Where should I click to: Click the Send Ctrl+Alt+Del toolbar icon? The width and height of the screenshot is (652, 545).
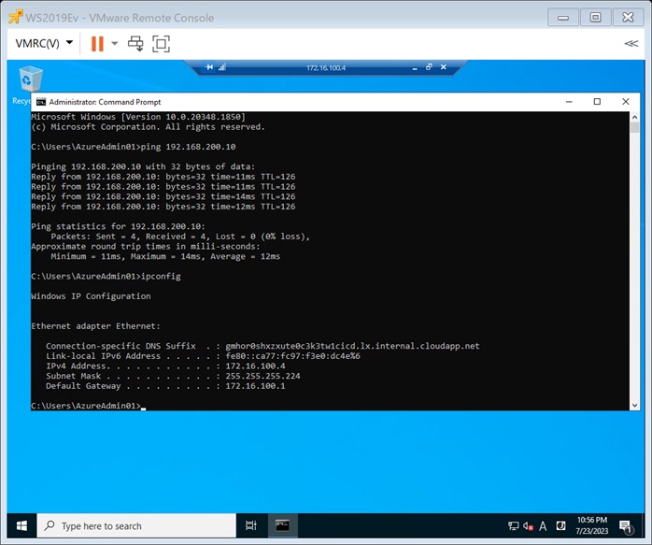(x=135, y=43)
